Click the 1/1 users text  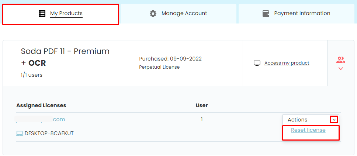point(31,75)
